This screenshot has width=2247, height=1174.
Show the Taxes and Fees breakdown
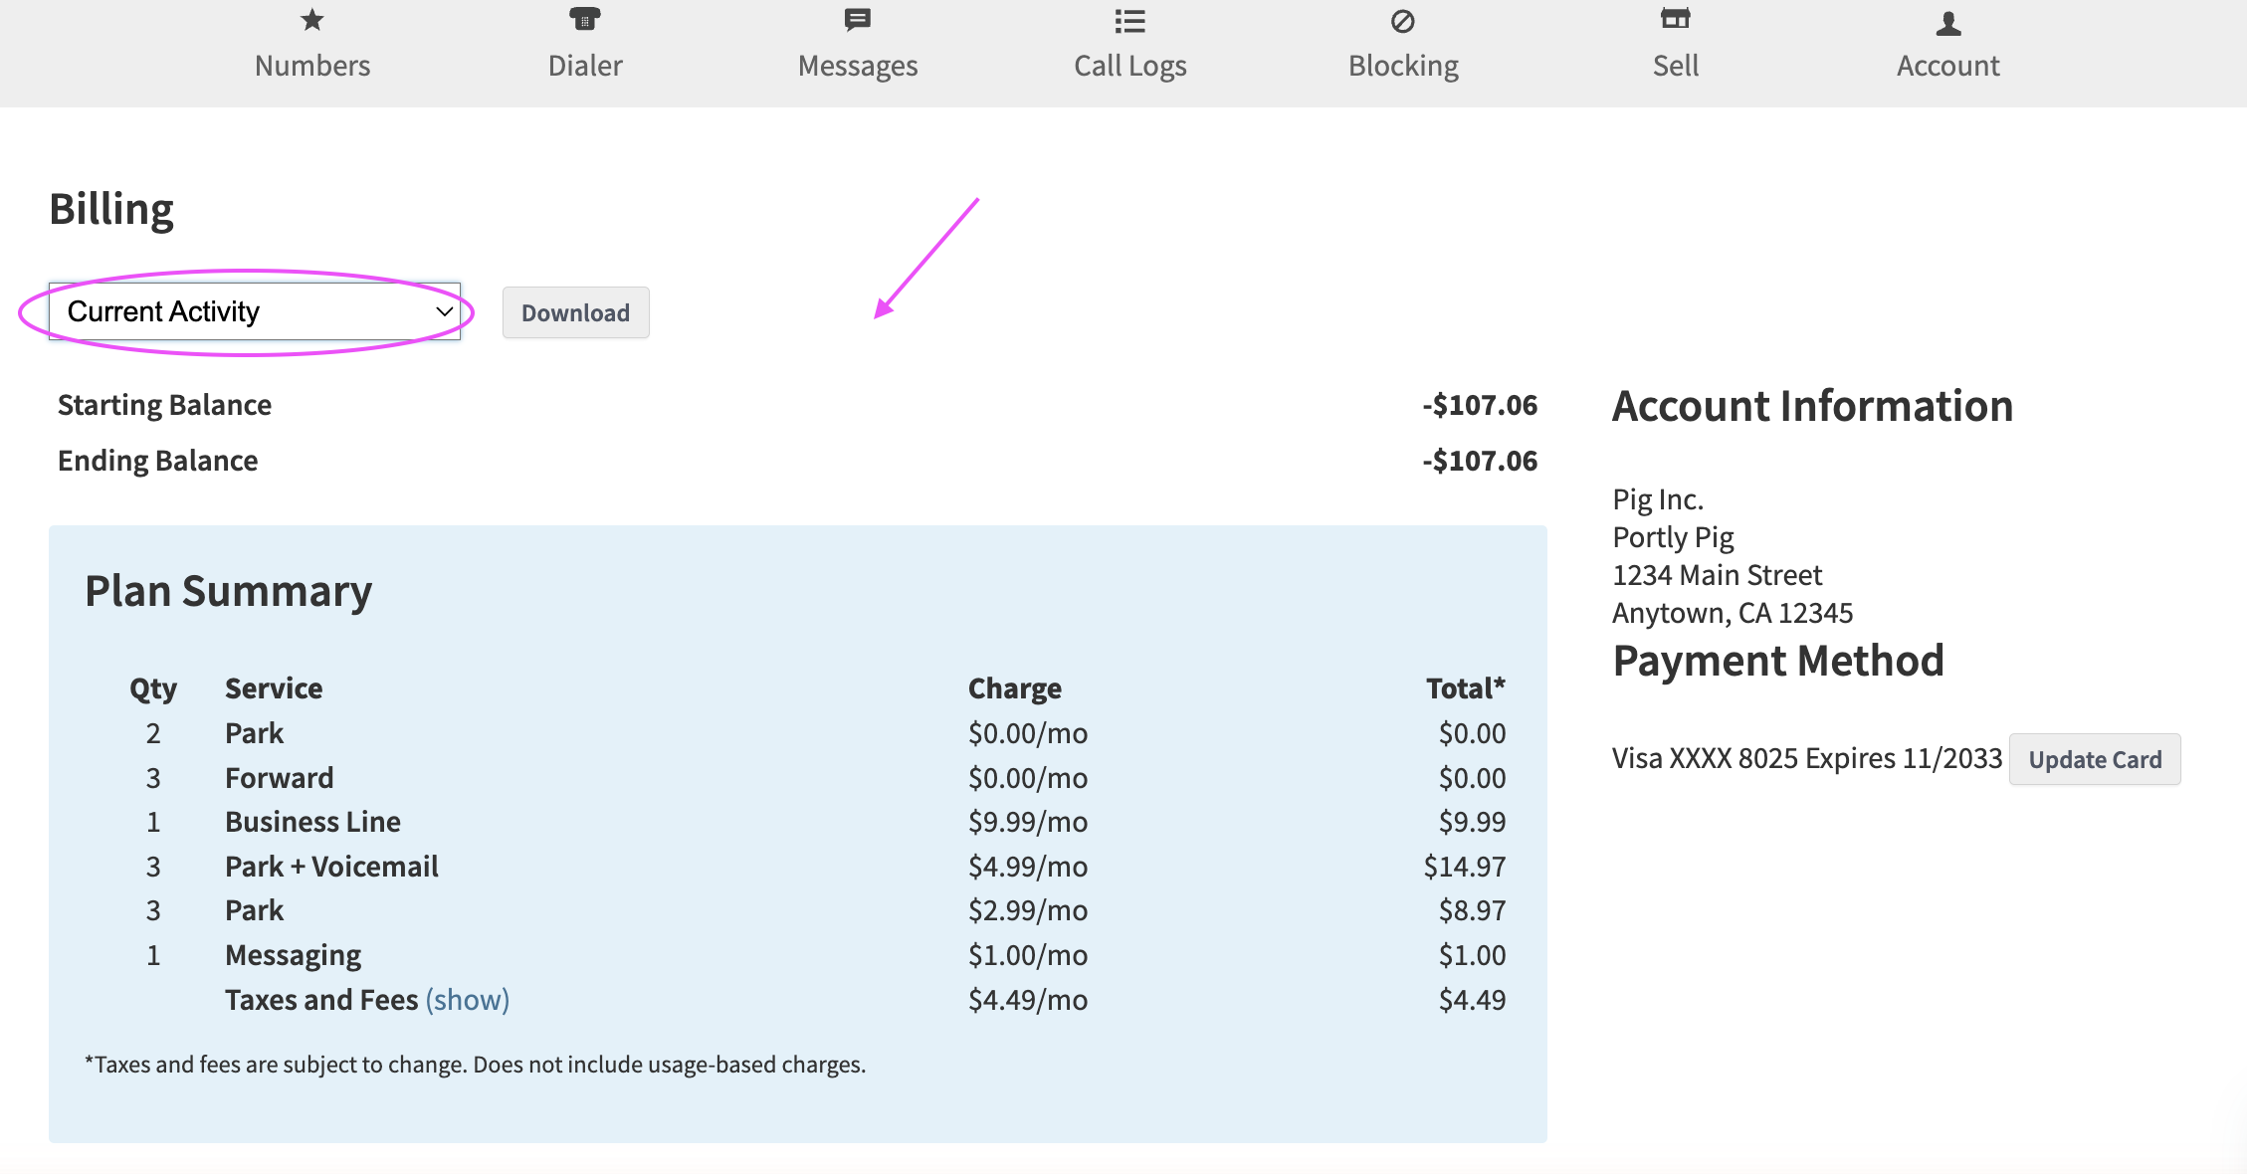tap(468, 999)
